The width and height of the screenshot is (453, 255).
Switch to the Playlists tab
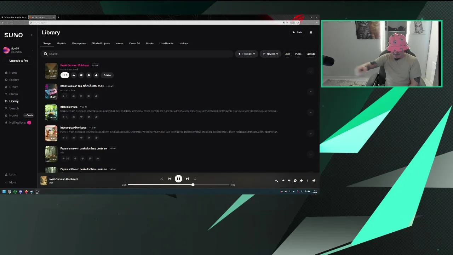click(x=61, y=43)
